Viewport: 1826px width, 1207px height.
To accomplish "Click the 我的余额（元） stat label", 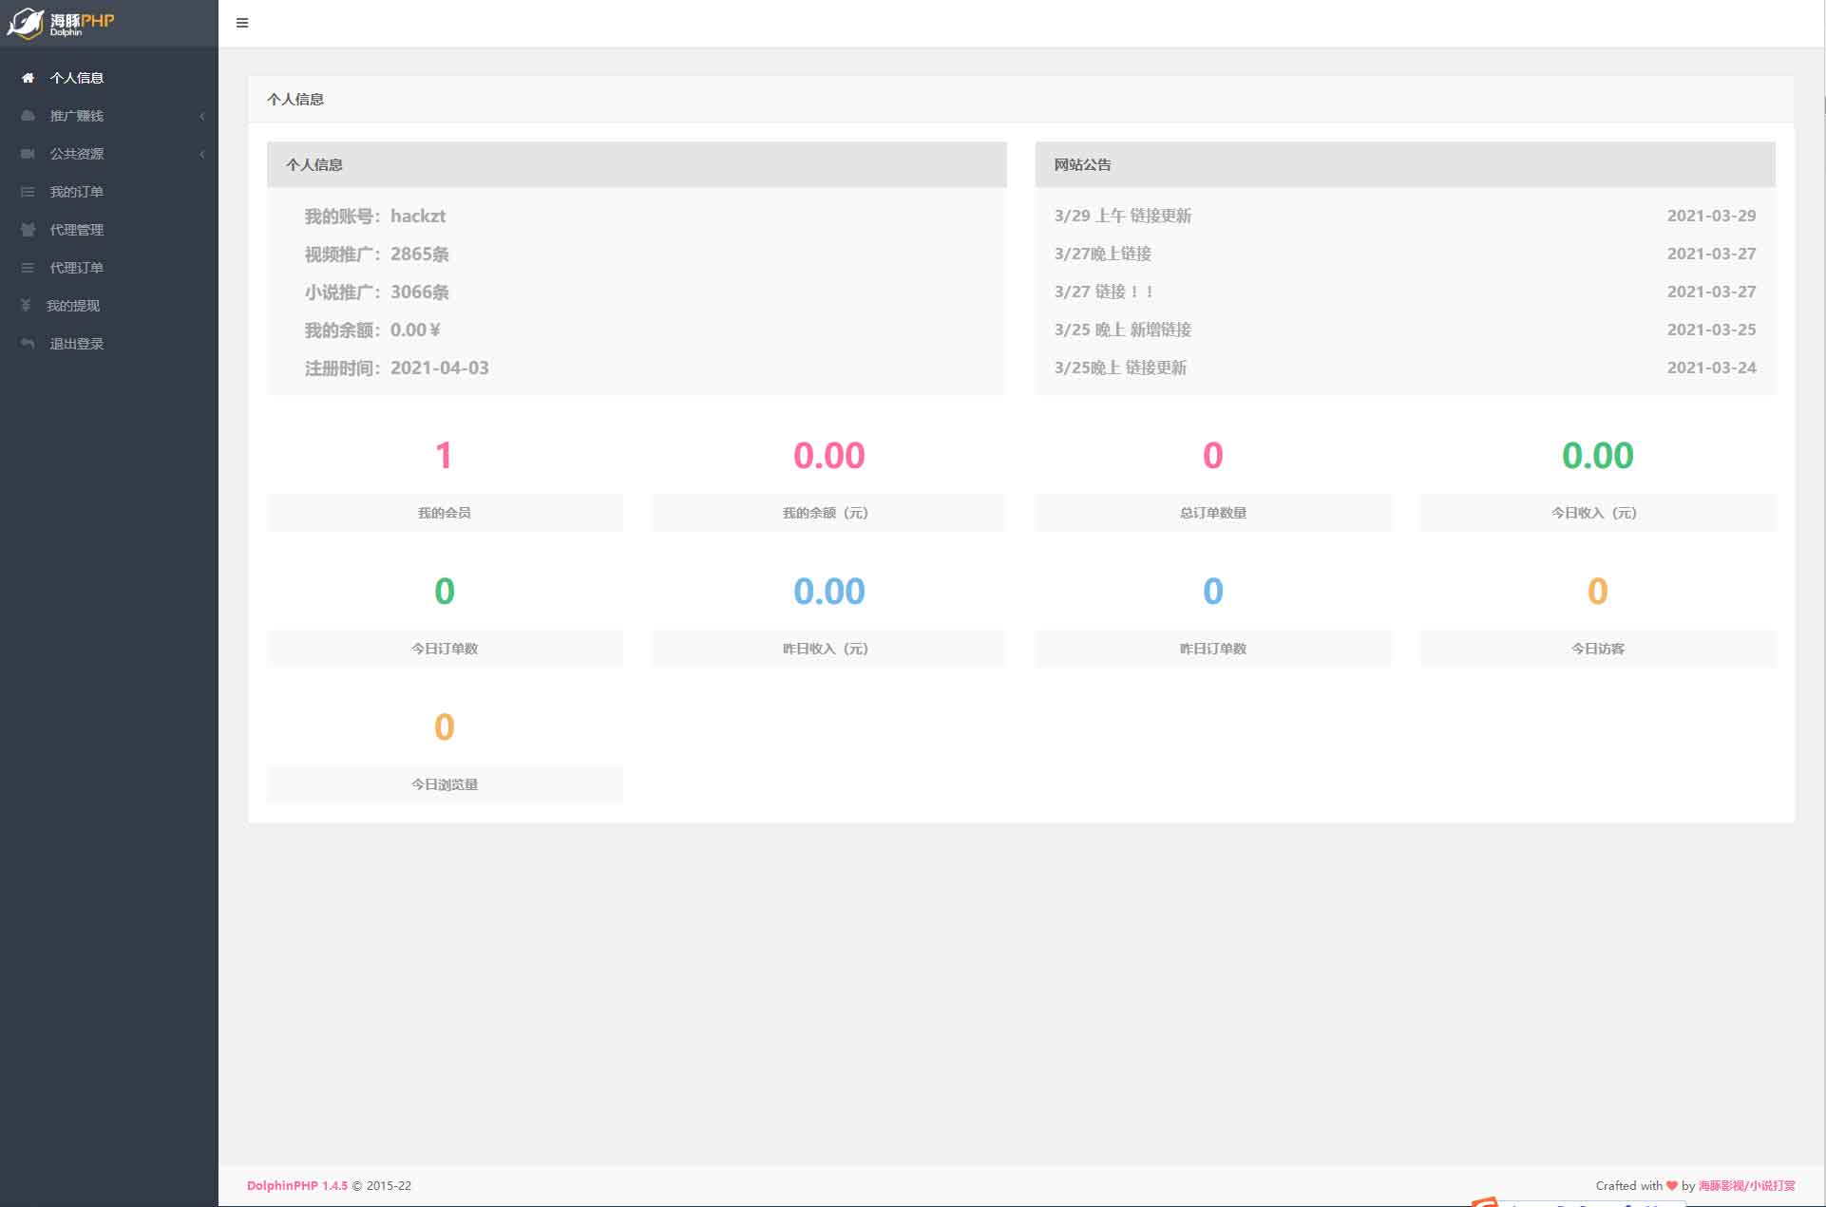I will 827,513.
